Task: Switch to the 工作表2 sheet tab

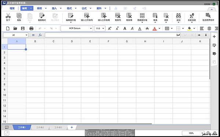Action: pos(40,128)
